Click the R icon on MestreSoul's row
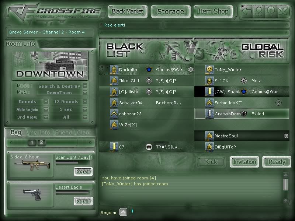This screenshot has height=221, width=295. pyautogui.click(x=286, y=136)
